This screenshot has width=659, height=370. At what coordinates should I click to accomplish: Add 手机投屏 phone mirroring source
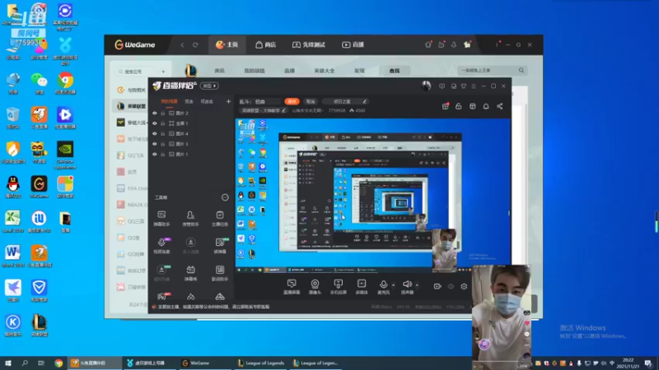[338, 287]
